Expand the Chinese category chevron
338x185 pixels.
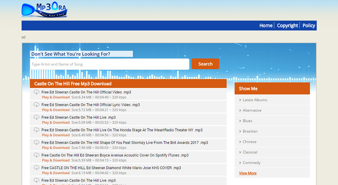click(240, 142)
